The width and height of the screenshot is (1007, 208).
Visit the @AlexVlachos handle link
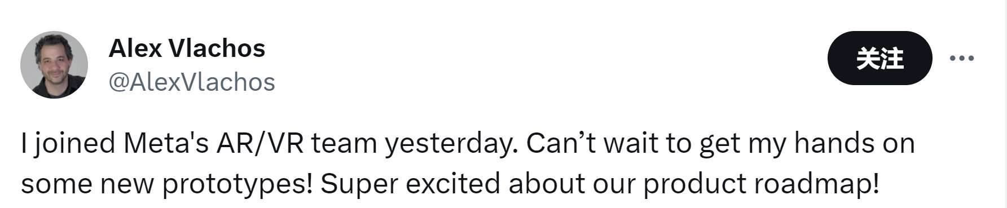(x=192, y=82)
